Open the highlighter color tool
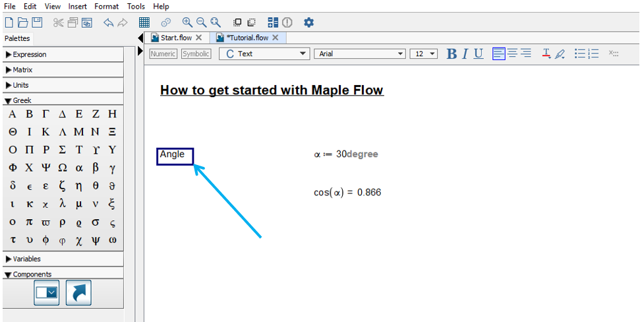 (560, 53)
